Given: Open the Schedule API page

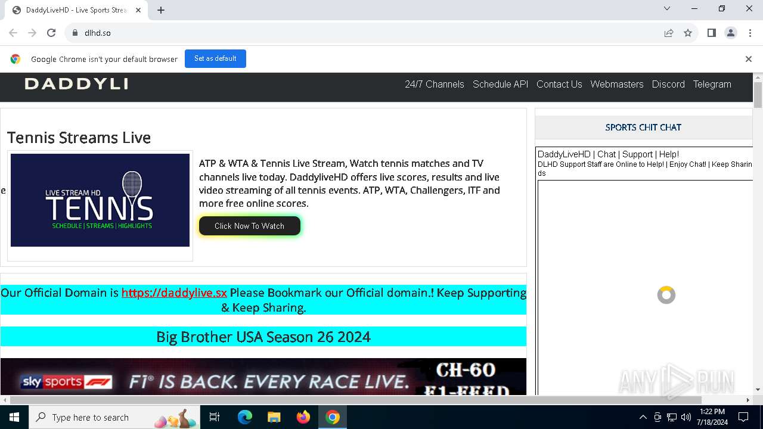Looking at the screenshot, I should tap(500, 84).
